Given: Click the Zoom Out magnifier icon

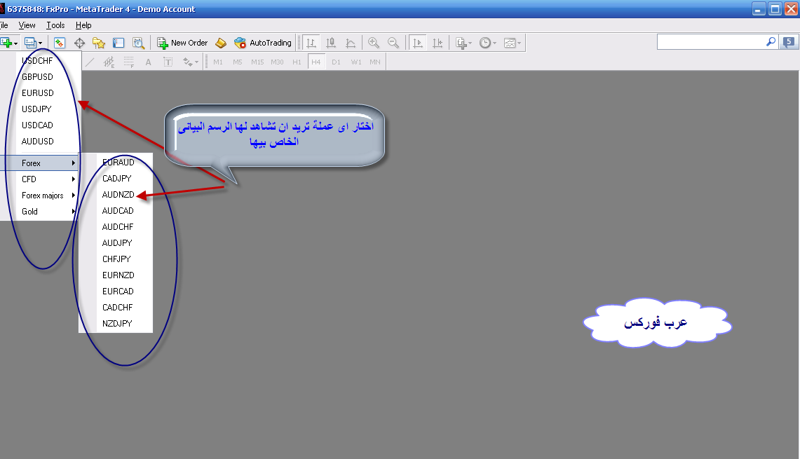Looking at the screenshot, I should click(393, 43).
